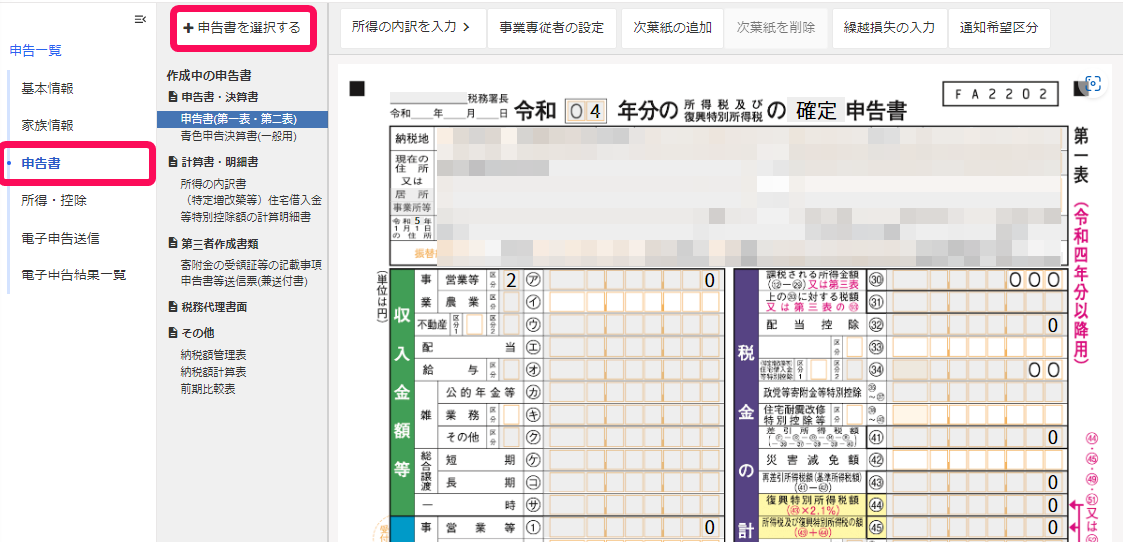Click the 税務代理書面 document icon
The height and width of the screenshot is (542, 1123).
(x=173, y=307)
